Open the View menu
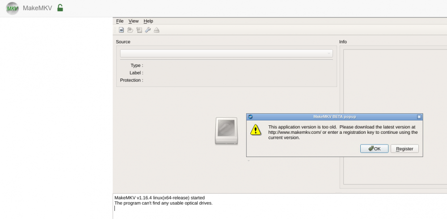 click(x=133, y=21)
